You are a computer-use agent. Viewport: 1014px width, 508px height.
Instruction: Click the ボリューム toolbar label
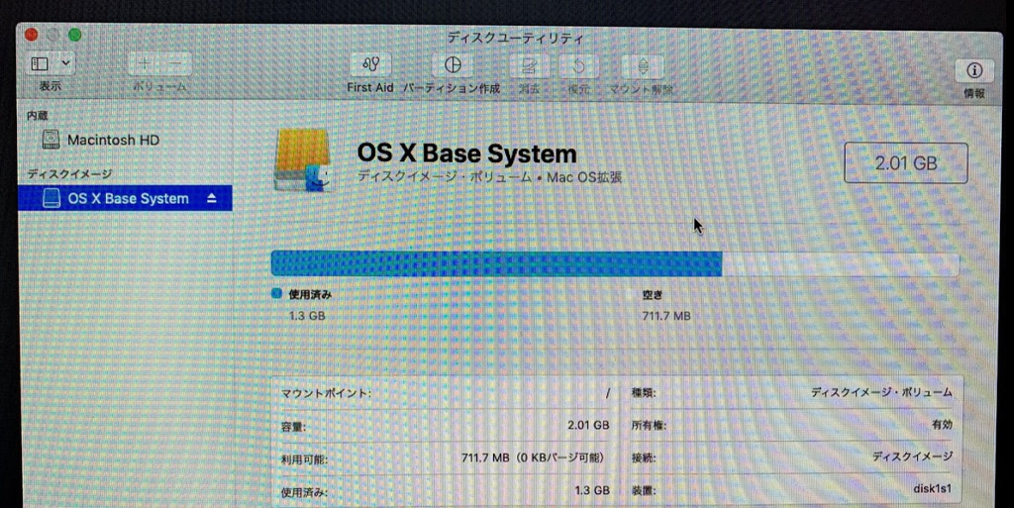click(x=159, y=86)
